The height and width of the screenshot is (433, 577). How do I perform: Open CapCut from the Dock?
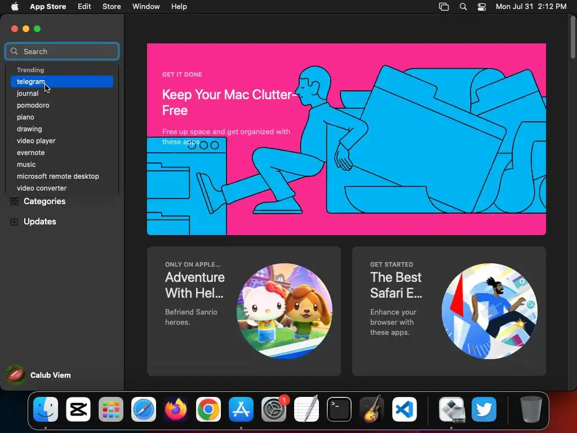(78, 409)
